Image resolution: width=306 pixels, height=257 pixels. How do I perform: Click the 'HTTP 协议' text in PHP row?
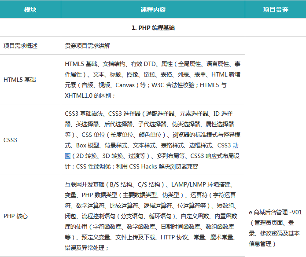point(175,237)
